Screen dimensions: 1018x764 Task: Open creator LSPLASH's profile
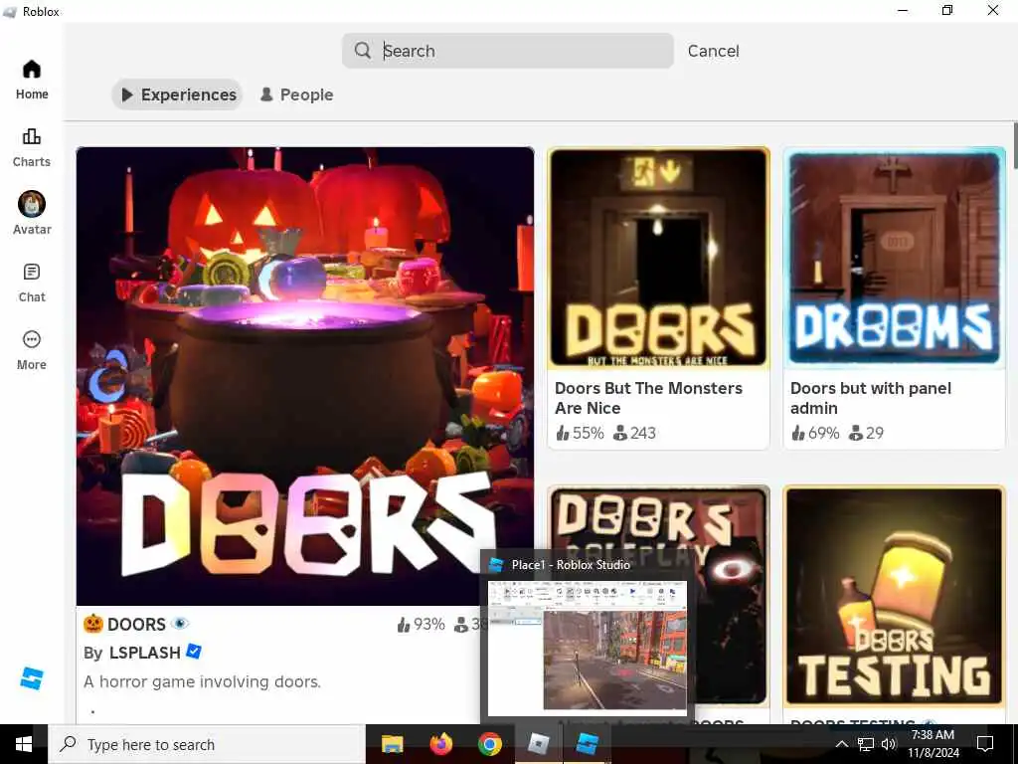point(144,653)
